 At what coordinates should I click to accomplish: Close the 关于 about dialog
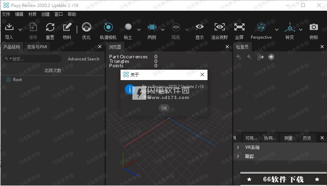202,75
